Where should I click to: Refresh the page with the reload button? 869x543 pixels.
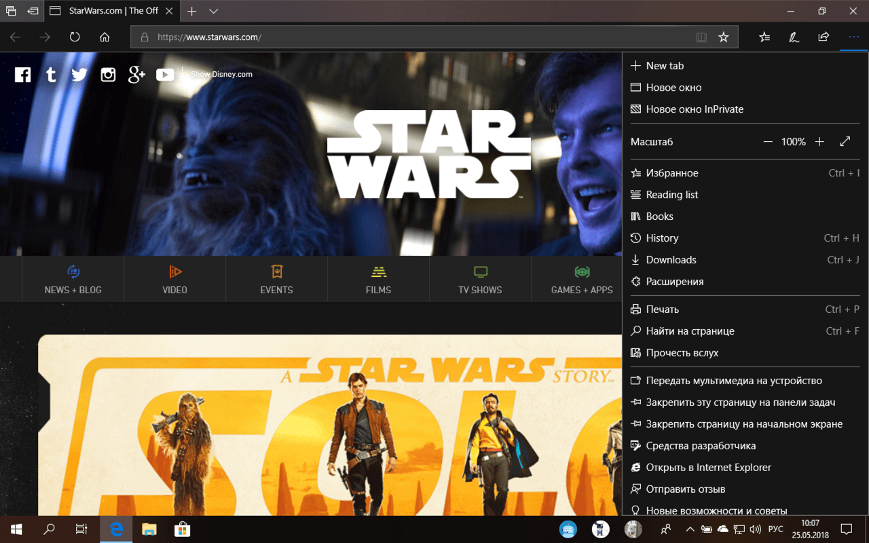click(x=75, y=37)
